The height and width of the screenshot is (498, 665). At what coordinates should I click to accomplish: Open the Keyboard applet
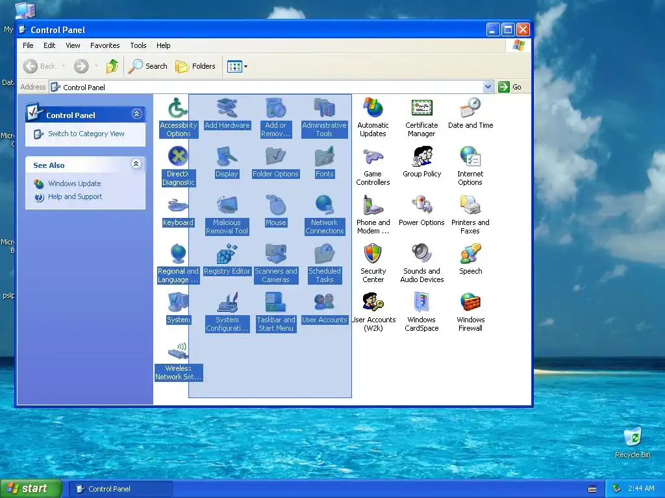tap(178, 206)
